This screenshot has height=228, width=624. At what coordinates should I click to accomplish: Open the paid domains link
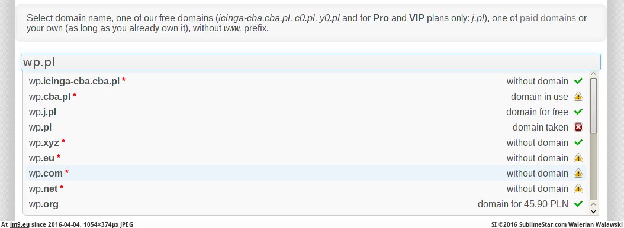548,18
